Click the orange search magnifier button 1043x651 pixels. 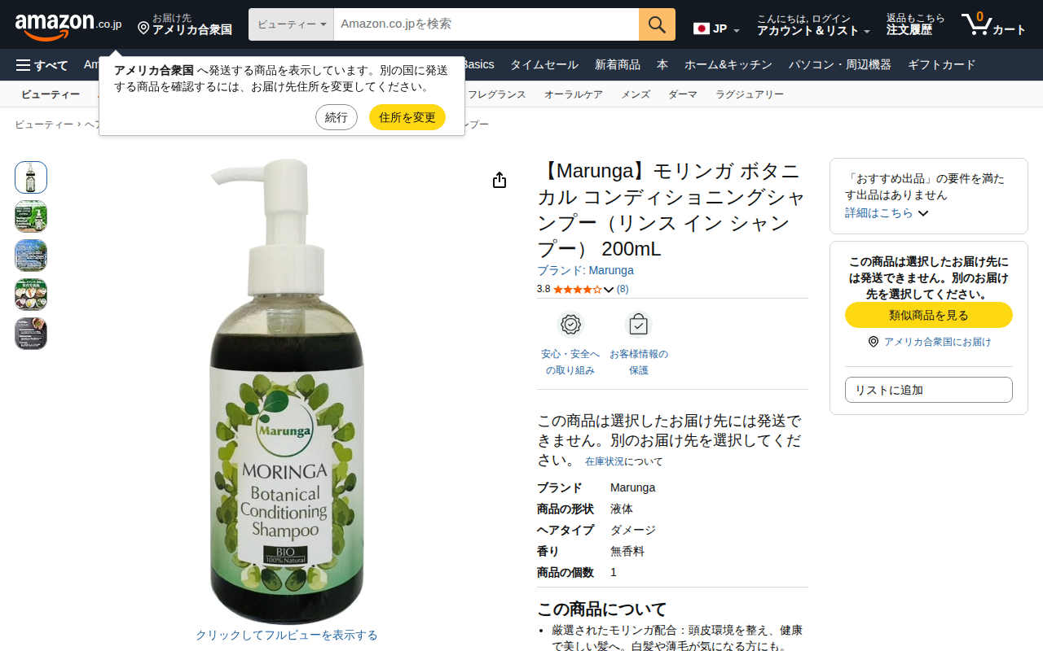point(657,24)
